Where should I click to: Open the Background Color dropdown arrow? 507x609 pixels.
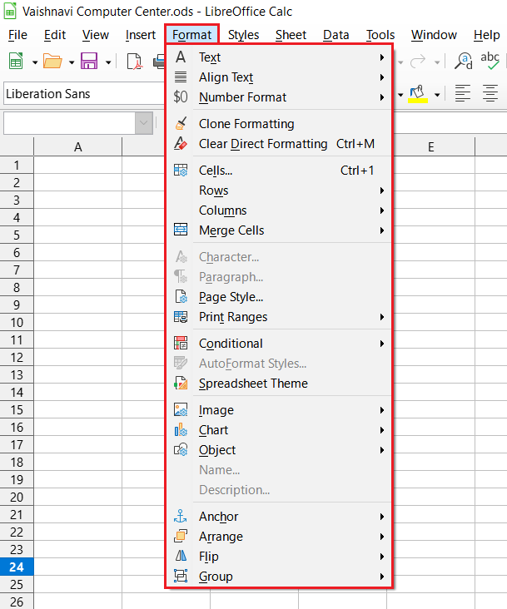pos(437,95)
